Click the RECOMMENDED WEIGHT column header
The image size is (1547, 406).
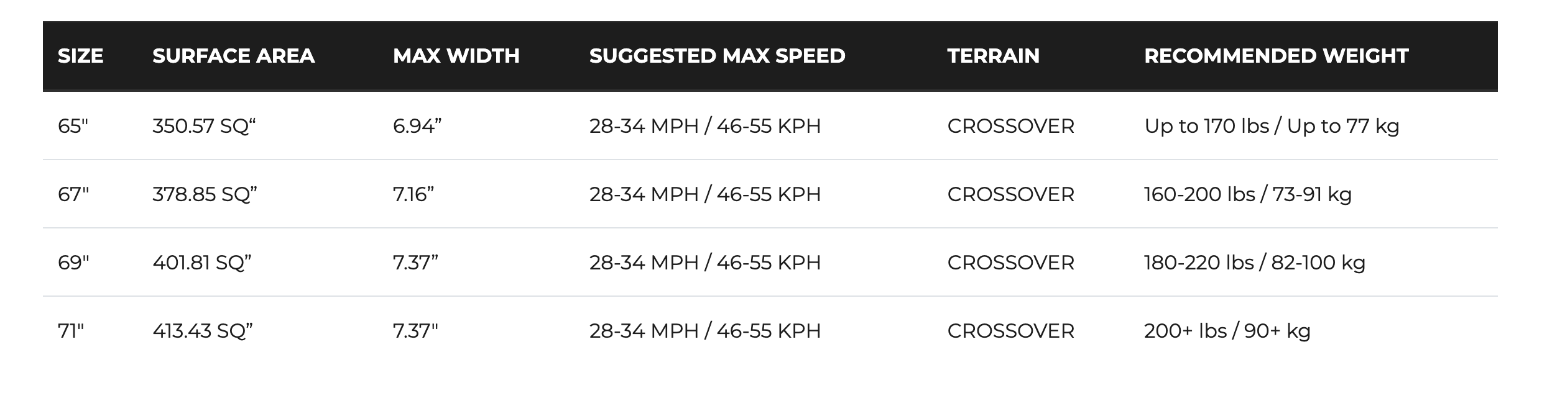[x=1275, y=56]
